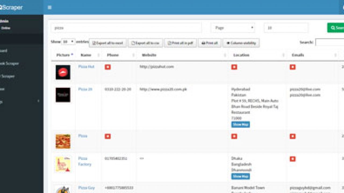Viewport: 344px width, 193px height.
Task: Click Export all to csv button
Action: (x=145, y=43)
